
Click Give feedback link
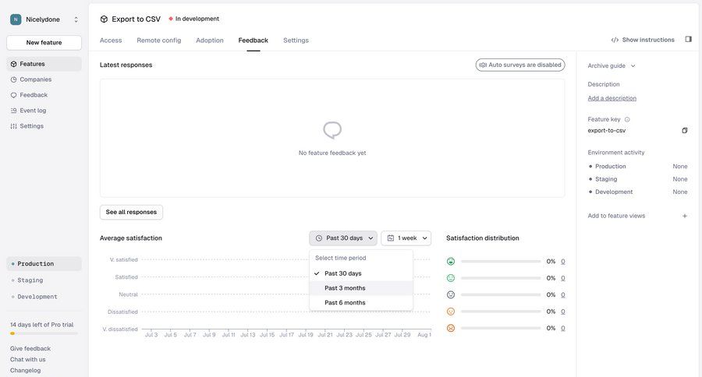pyautogui.click(x=30, y=349)
